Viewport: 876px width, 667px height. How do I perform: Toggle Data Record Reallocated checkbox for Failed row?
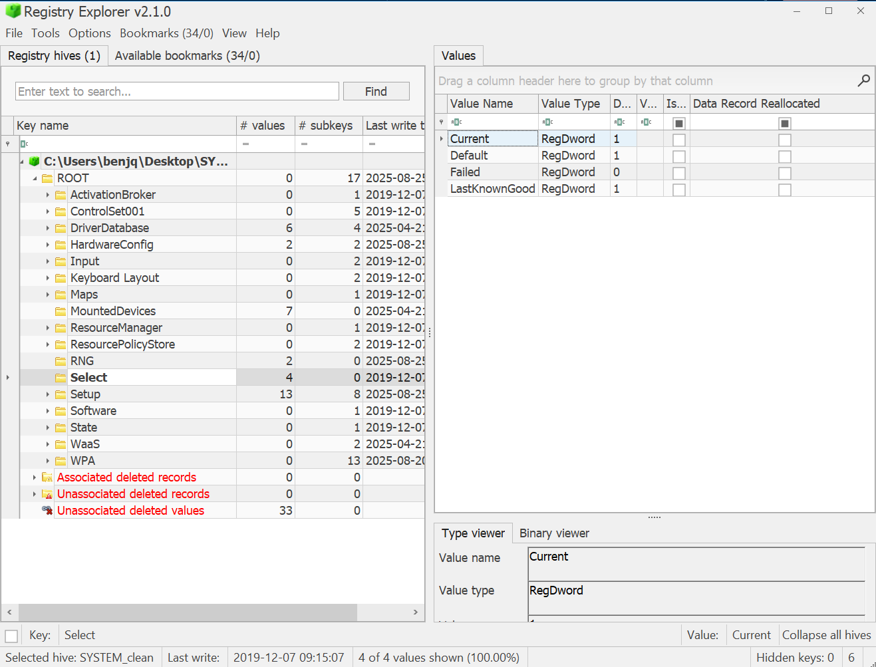(785, 173)
